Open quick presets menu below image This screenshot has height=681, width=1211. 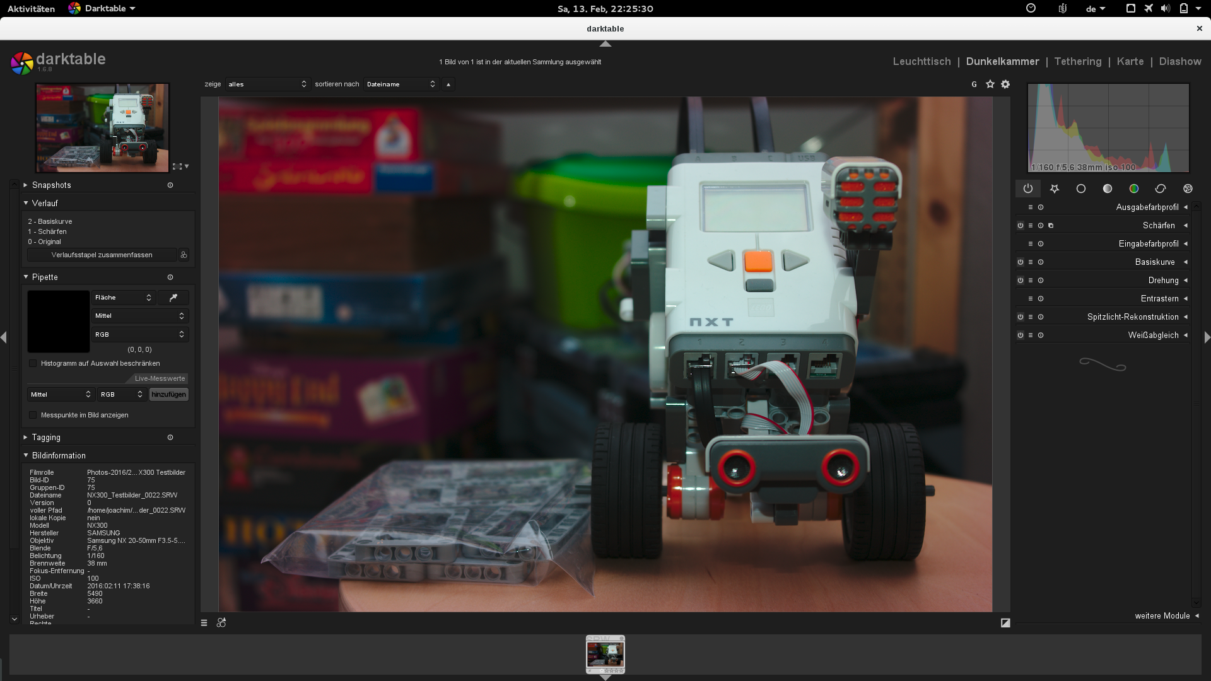(x=204, y=623)
